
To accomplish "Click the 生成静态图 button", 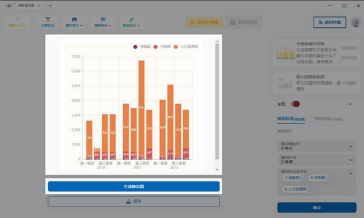I will [133, 187].
